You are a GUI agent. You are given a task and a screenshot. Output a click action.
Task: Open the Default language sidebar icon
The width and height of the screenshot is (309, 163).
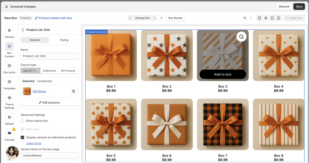point(9,117)
